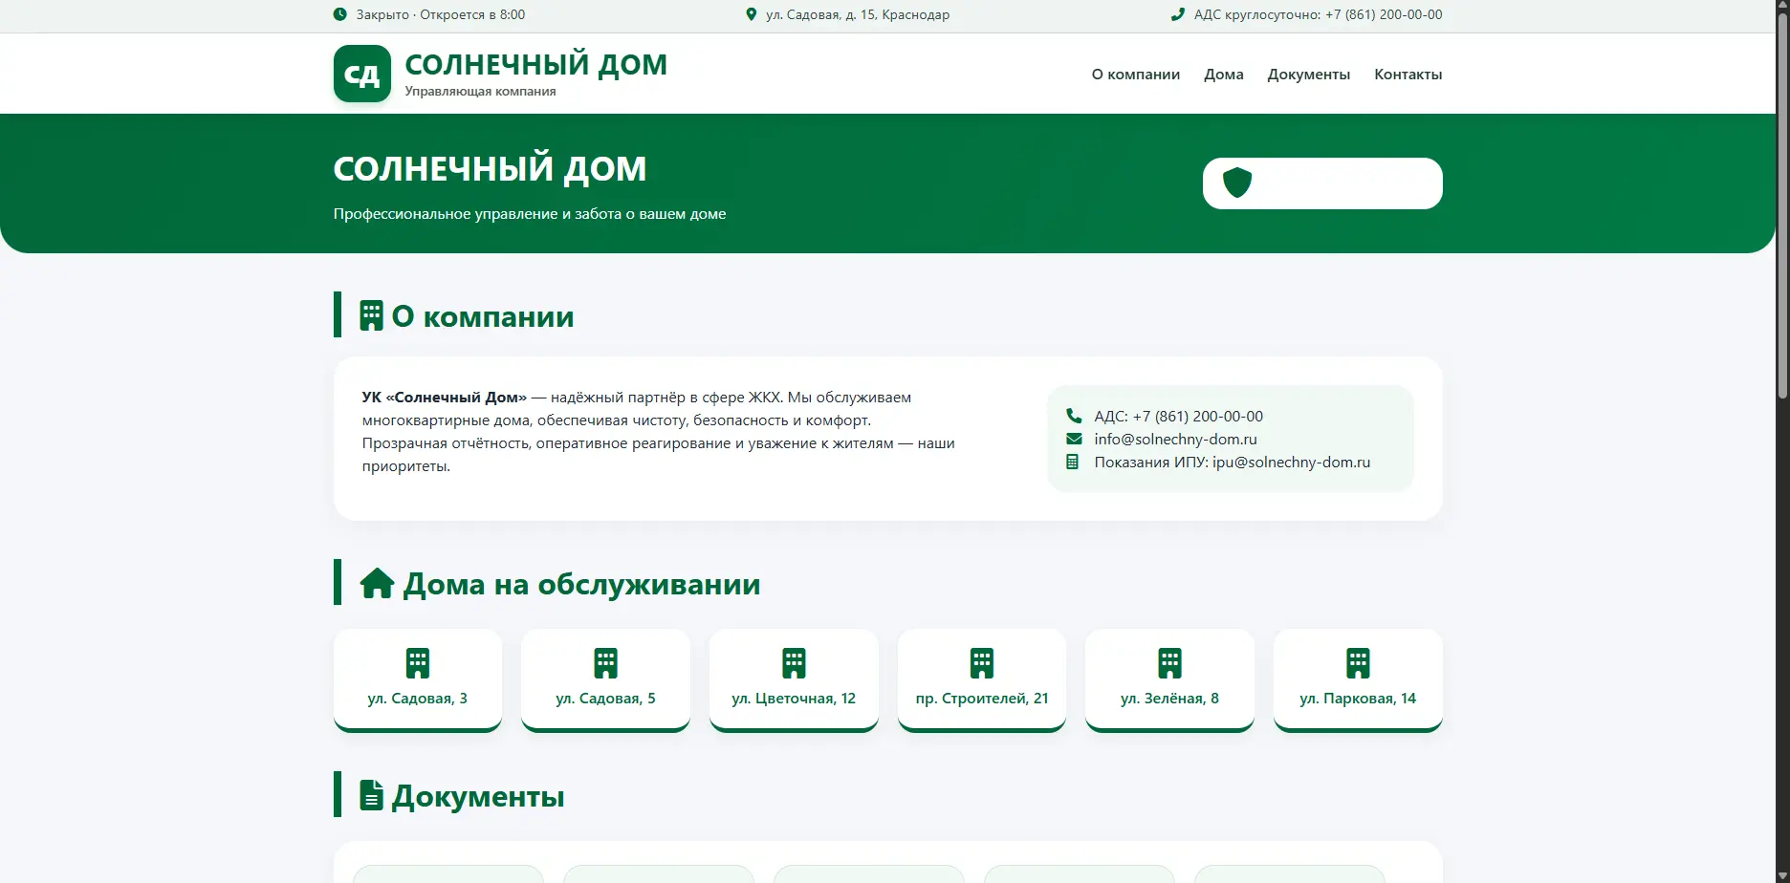Click building icon on пр. Строителей, 21 card
The height and width of the screenshot is (883, 1790).
(x=982, y=663)
